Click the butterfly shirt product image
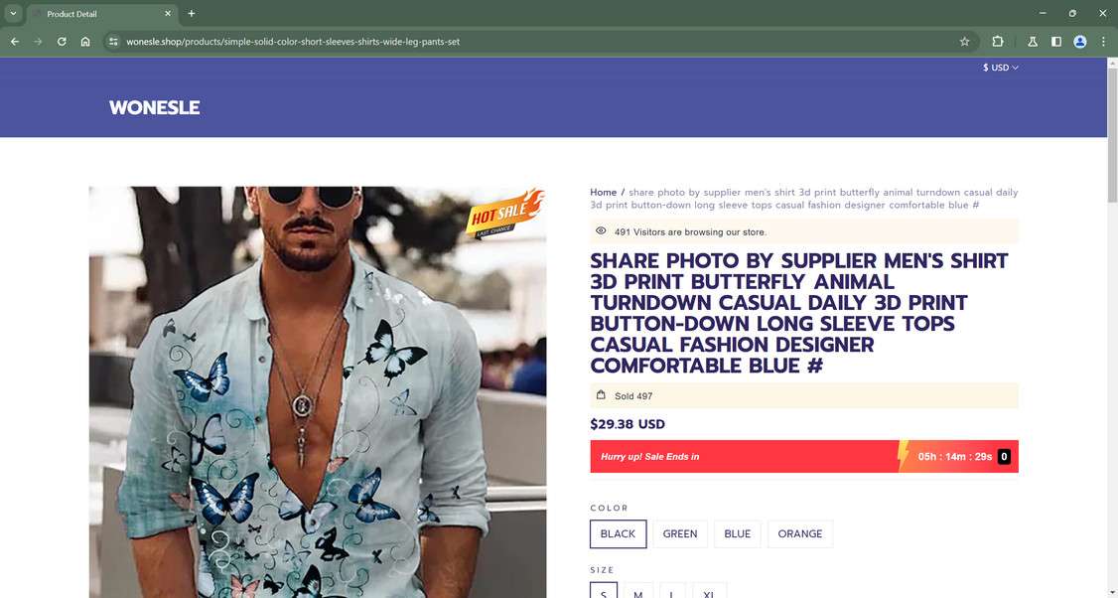This screenshot has width=1118, height=598. pyautogui.click(x=318, y=391)
